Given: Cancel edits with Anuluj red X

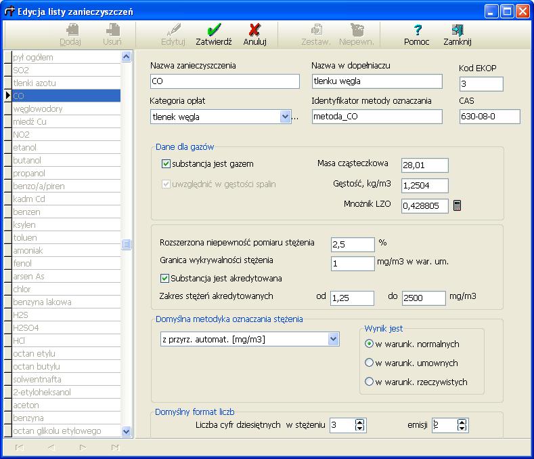Looking at the screenshot, I should [x=254, y=35].
